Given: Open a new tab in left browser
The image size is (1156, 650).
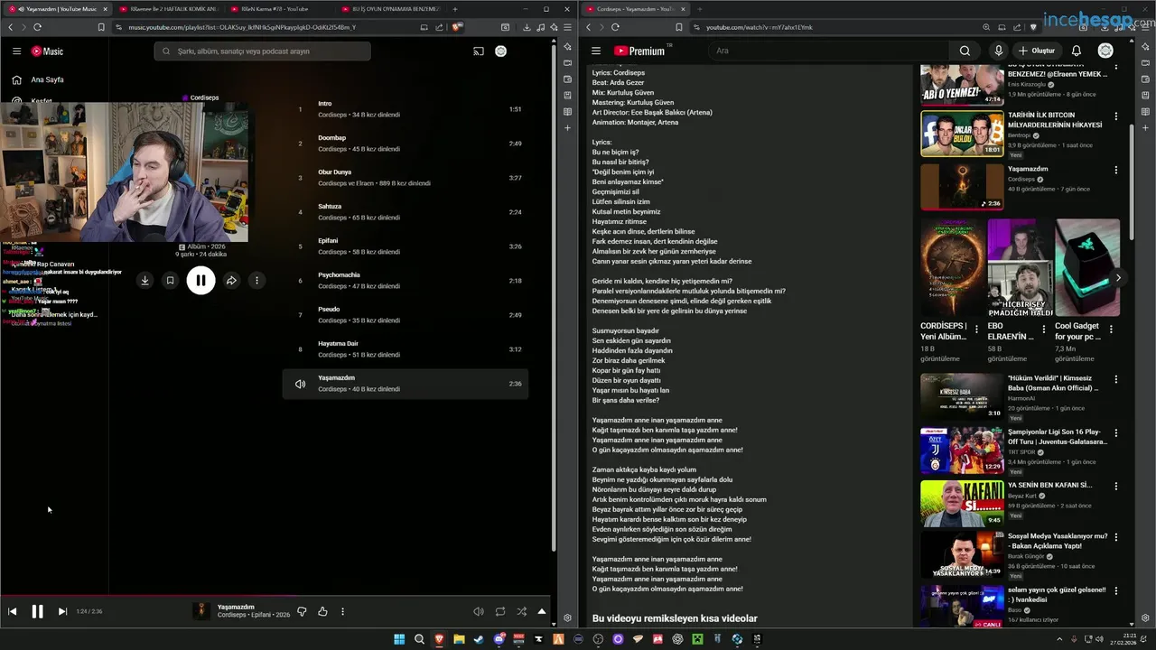Looking at the screenshot, I should tap(455, 9).
